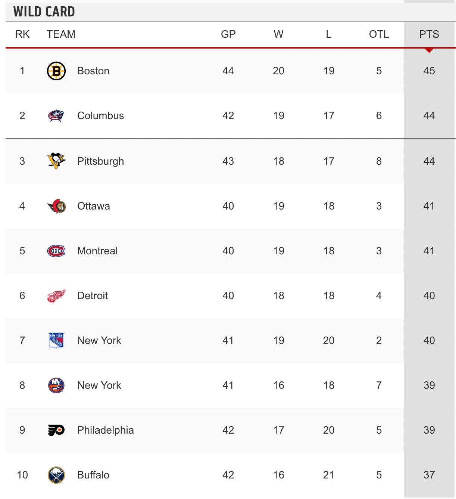Click the Pittsburgh Penguins logo
456x499 pixels.
pos(56,161)
